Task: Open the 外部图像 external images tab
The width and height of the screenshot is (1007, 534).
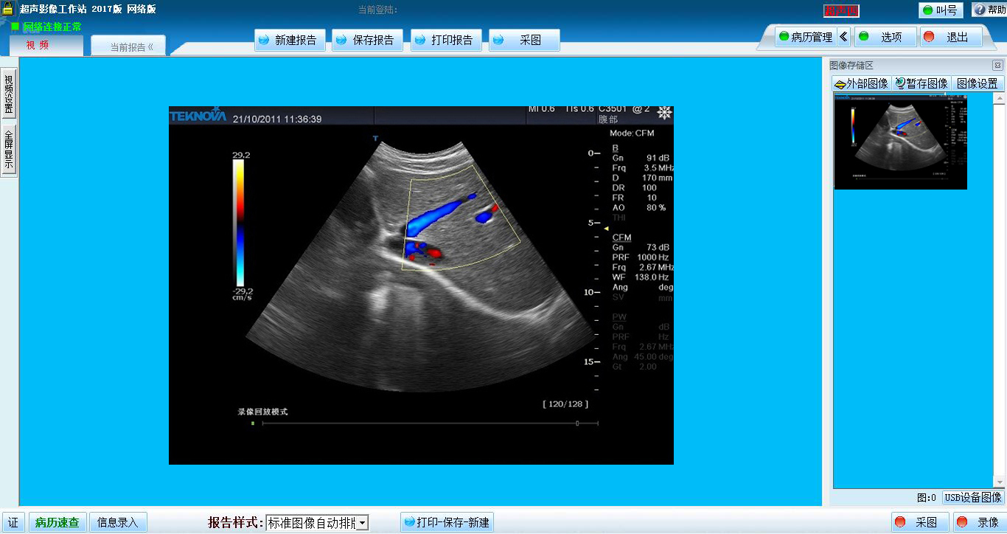Action: tap(862, 83)
